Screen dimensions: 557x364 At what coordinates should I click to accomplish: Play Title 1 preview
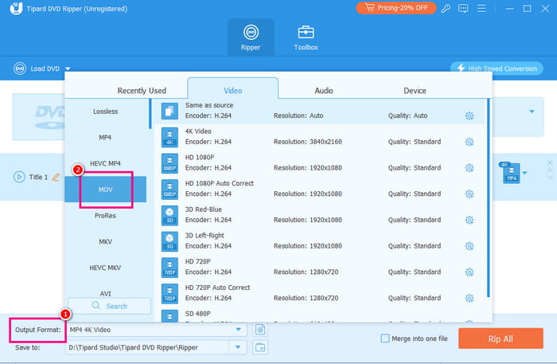click(x=19, y=177)
